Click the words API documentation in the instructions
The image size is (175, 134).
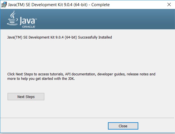click(x=80, y=74)
